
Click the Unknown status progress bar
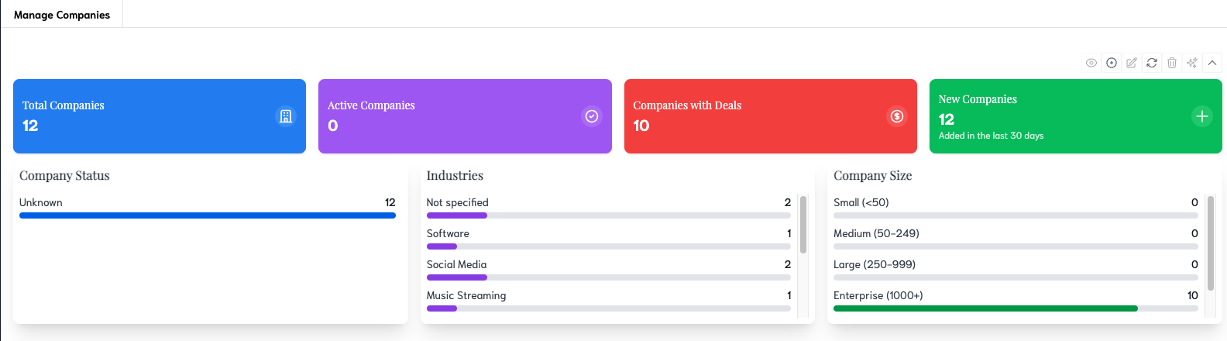pyautogui.click(x=208, y=215)
